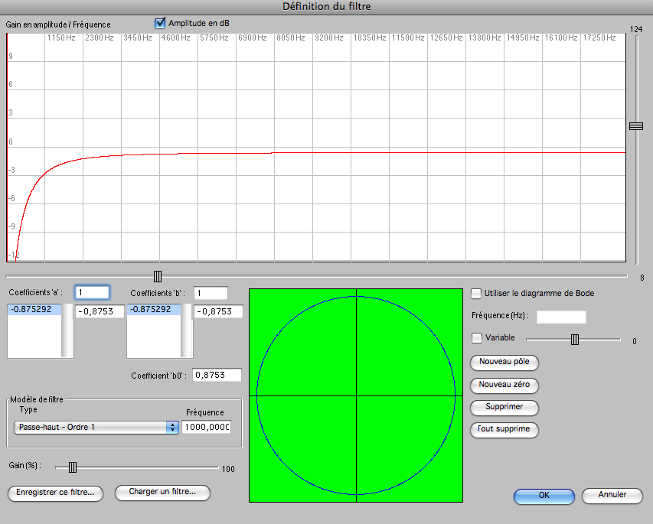This screenshot has width=653, height=524.
Task: Click the Fréquence (Hz) input field
Action: [561, 317]
